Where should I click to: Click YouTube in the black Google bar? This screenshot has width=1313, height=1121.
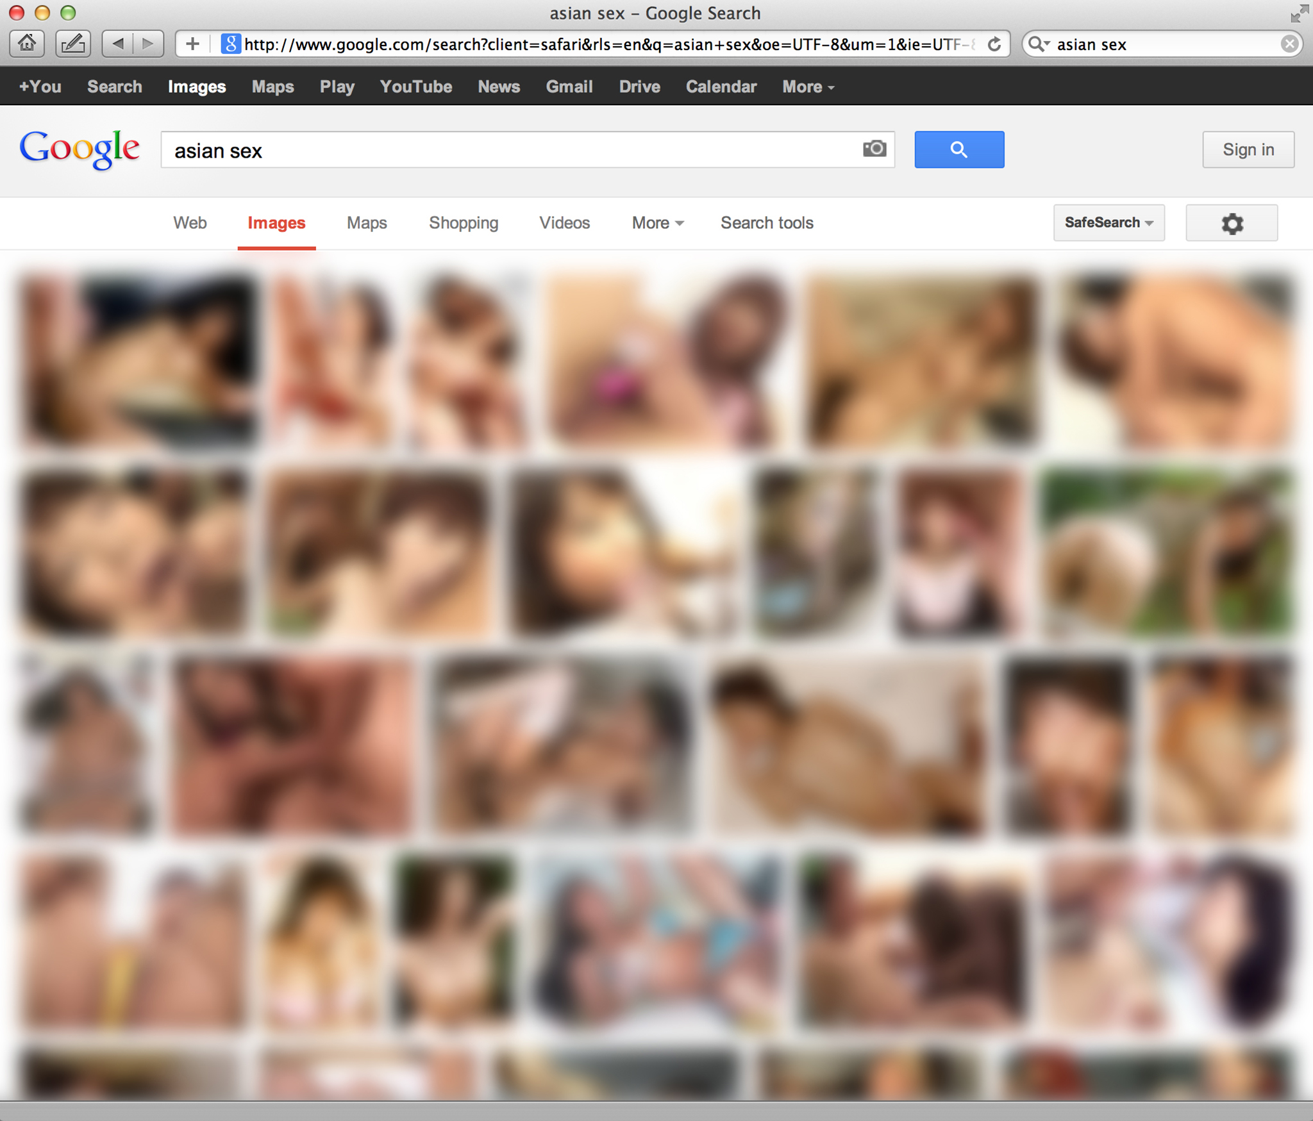click(415, 87)
